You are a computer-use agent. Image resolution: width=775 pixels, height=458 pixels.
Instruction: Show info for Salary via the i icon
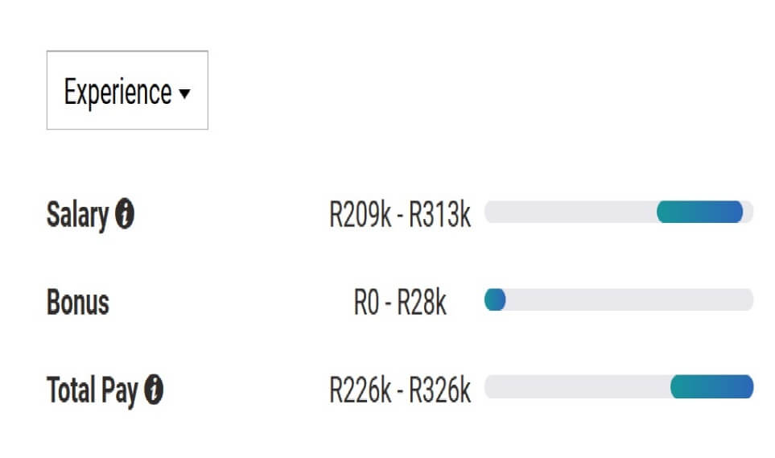pyautogui.click(x=125, y=213)
